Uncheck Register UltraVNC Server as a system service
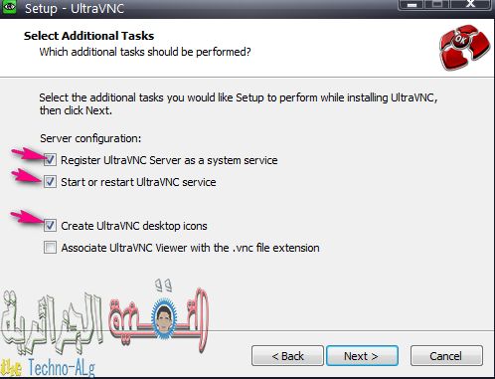This screenshot has width=495, height=379. pos(50,160)
